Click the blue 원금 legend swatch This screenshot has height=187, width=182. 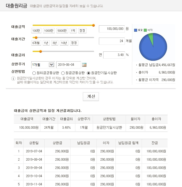coord(135,30)
